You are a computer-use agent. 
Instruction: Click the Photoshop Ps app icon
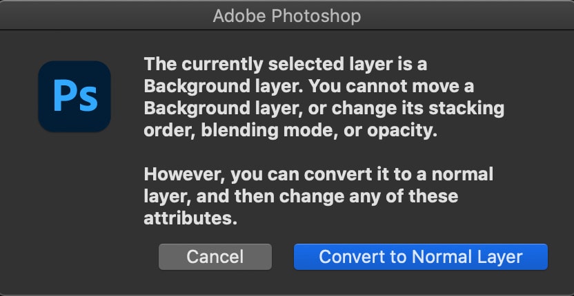pos(75,96)
